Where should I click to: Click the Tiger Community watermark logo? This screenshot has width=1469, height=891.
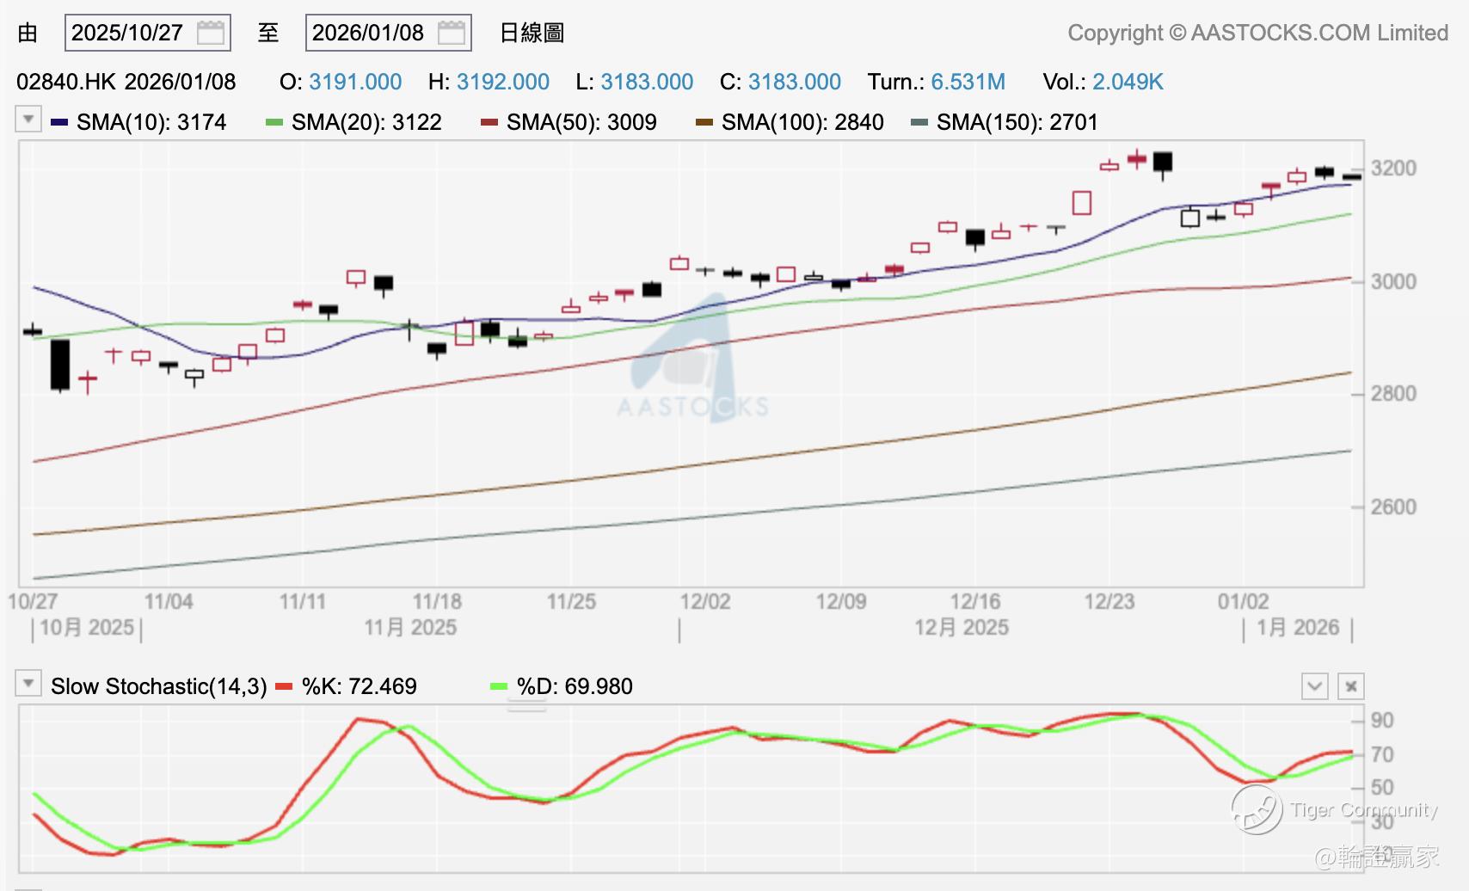click(1257, 809)
